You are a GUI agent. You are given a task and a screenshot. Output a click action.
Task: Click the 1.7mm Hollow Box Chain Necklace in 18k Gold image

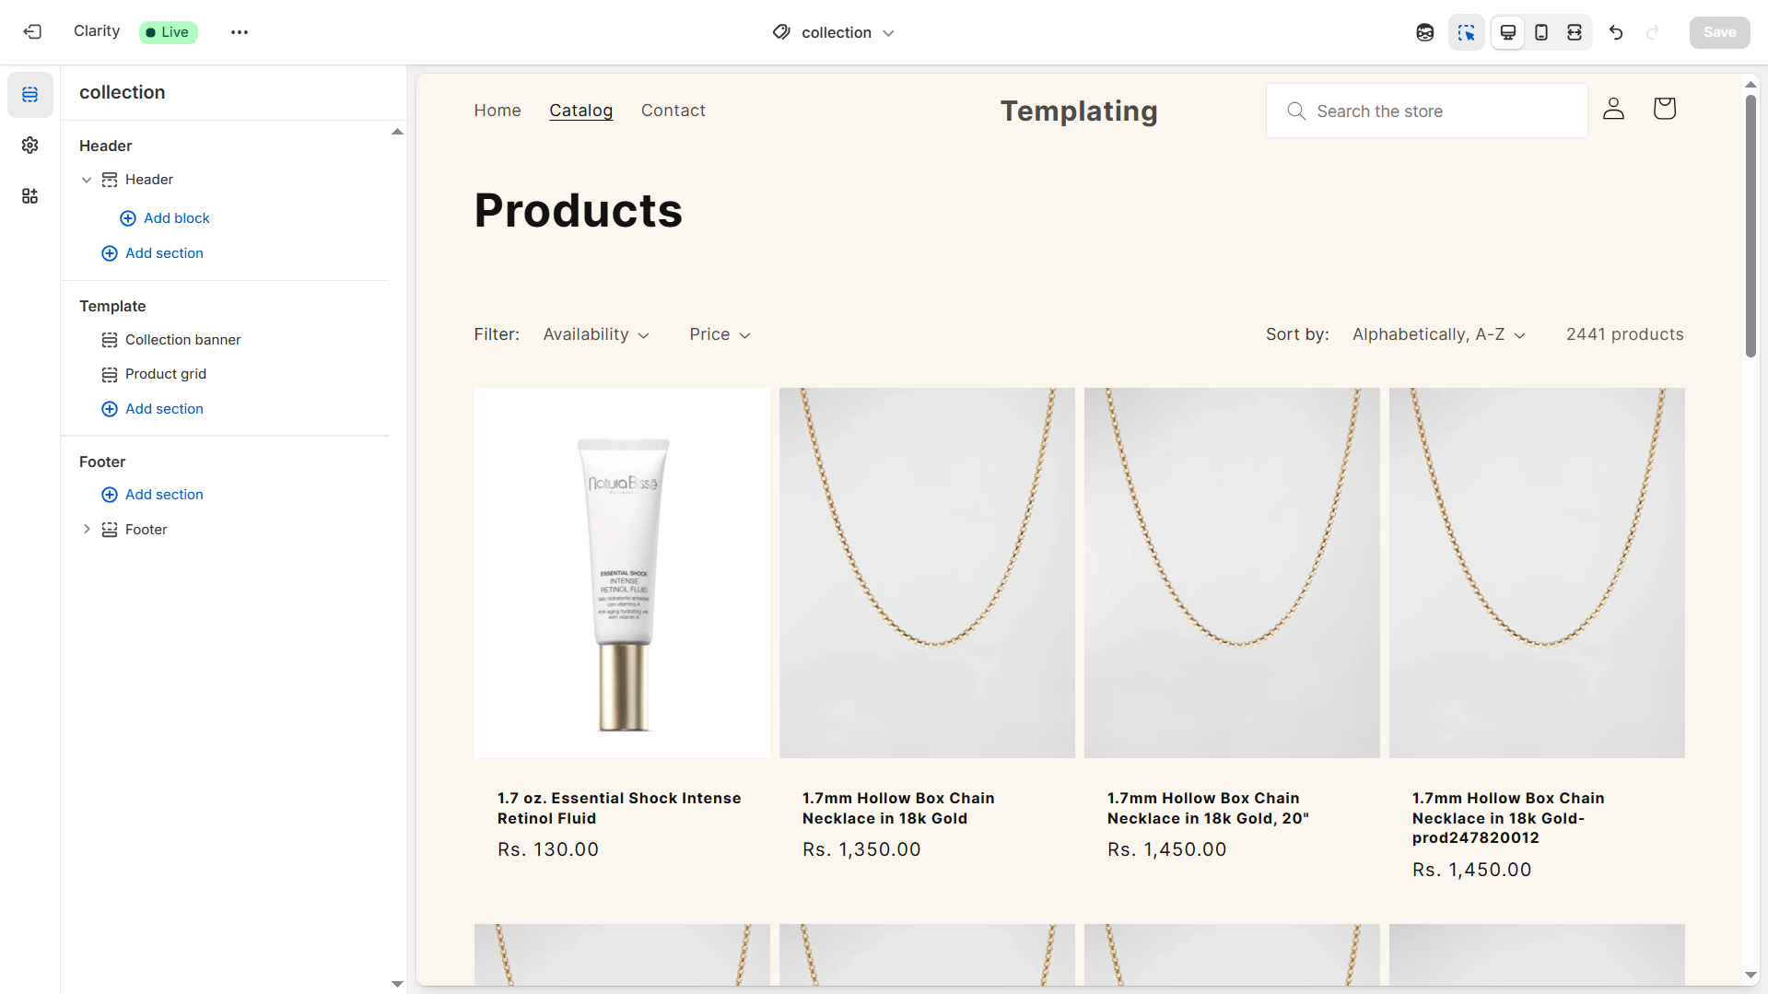(927, 573)
